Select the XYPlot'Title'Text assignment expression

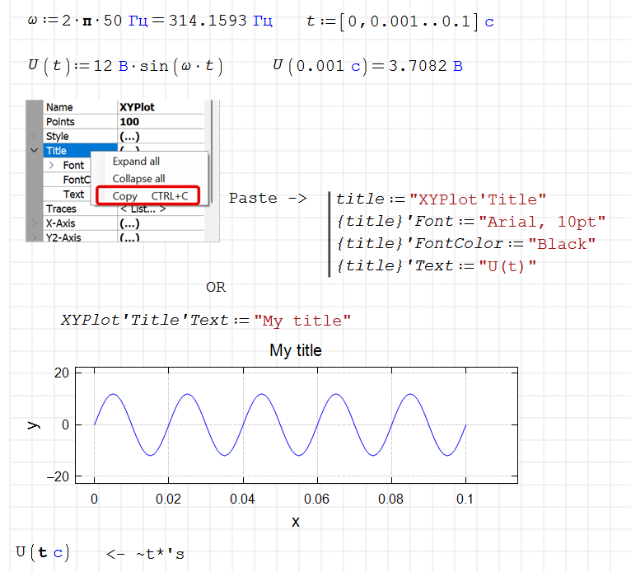point(205,321)
